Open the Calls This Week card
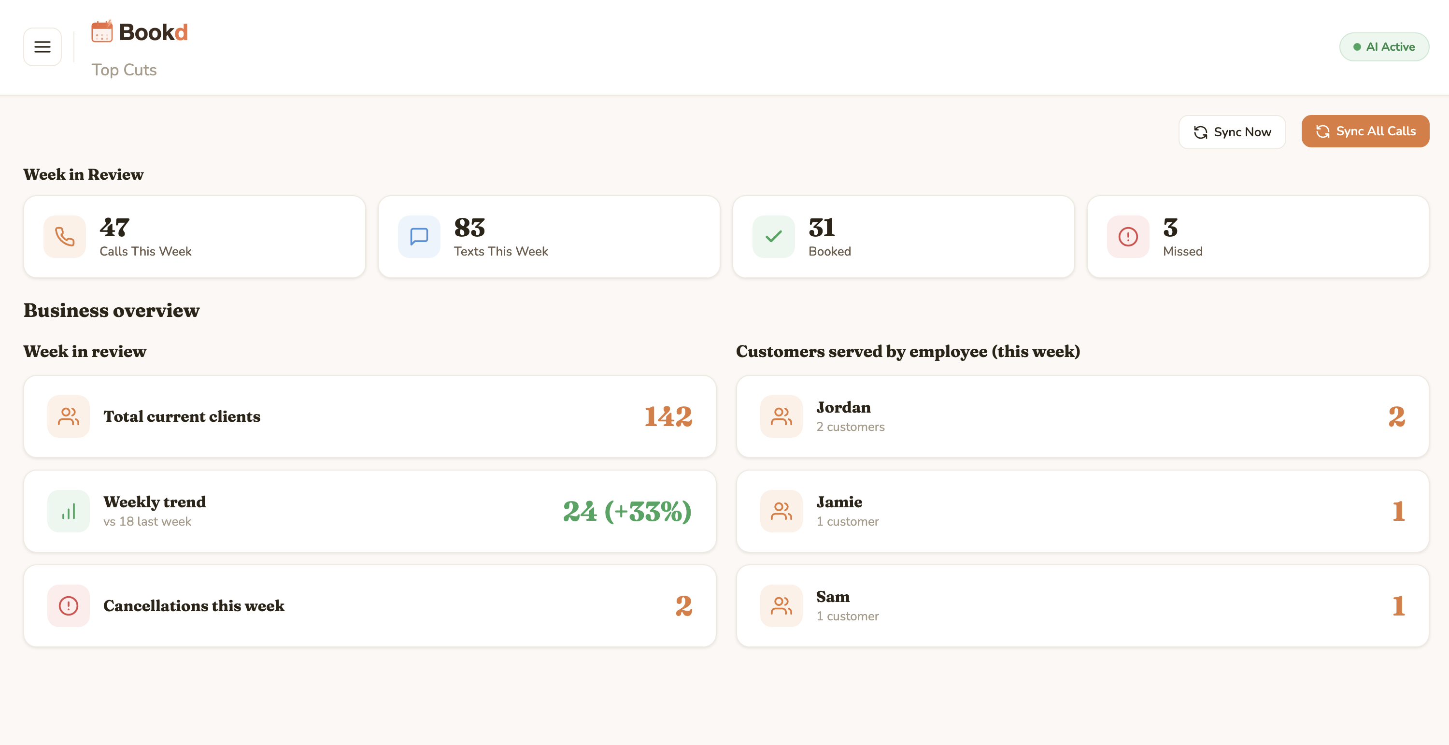The height and width of the screenshot is (745, 1449). 195,237
